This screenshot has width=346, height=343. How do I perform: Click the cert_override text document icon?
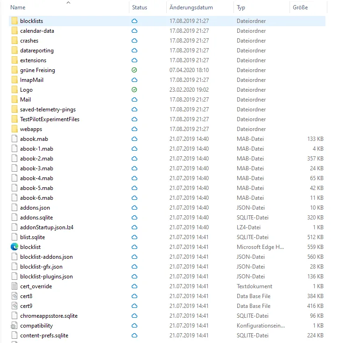[14, 286]
